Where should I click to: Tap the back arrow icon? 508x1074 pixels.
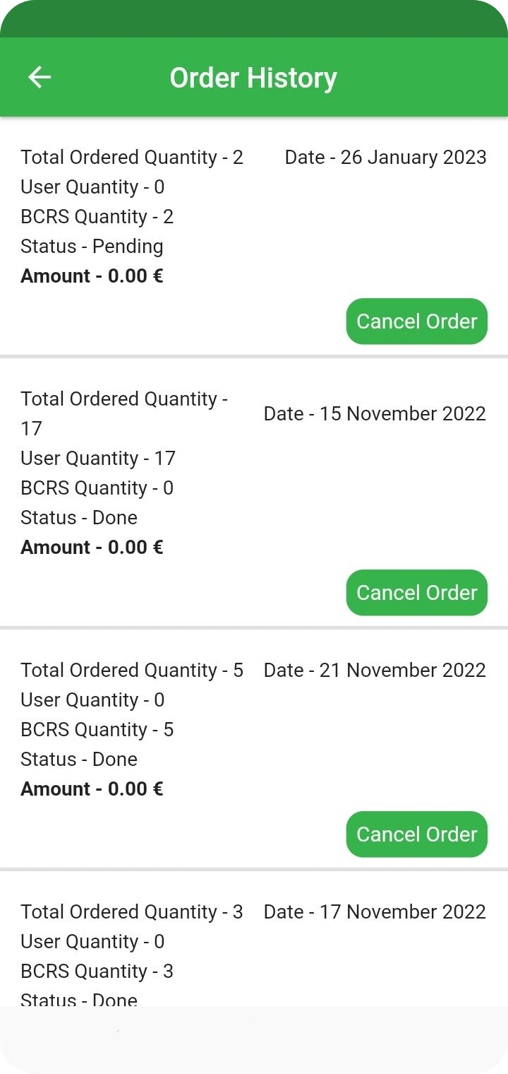tap(40, 77)
